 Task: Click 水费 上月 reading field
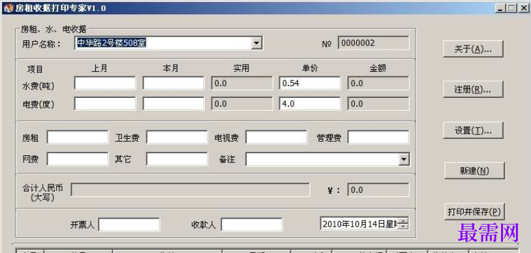(104, 83)
